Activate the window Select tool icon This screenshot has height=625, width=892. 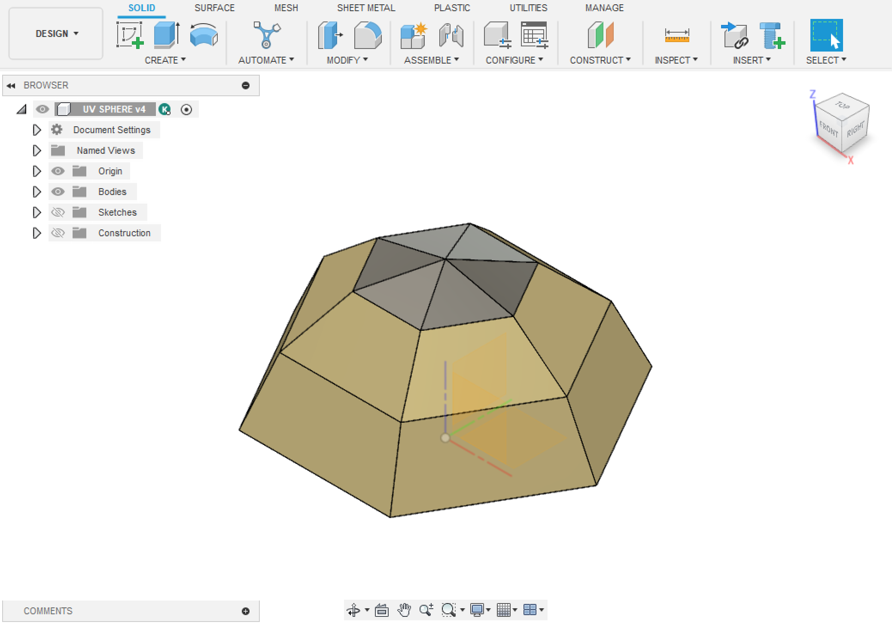pos(826,35)
